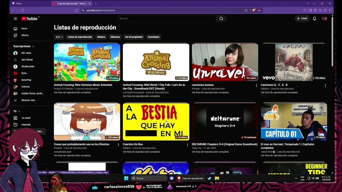Reload the page in the browser

(x=23, y=10)
